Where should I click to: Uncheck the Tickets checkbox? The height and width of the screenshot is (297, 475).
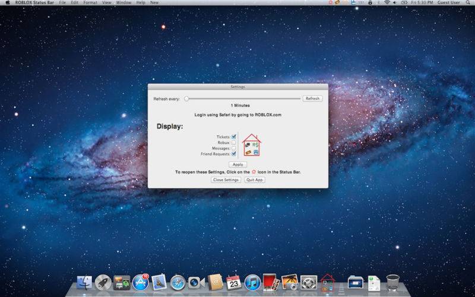pos(233,137)
